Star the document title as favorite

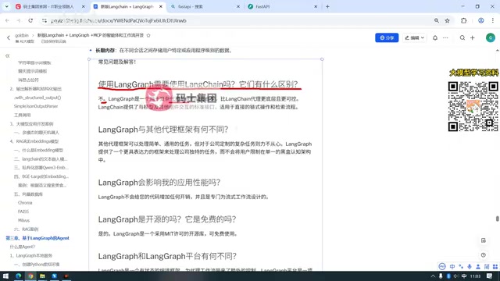point(148,35)
